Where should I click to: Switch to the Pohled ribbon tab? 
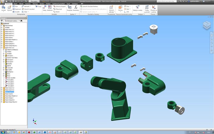click(x=48, y=4)
